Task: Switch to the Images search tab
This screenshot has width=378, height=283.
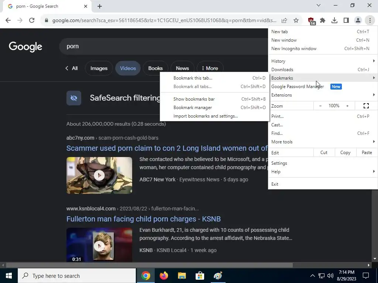Action: point(99,68)
